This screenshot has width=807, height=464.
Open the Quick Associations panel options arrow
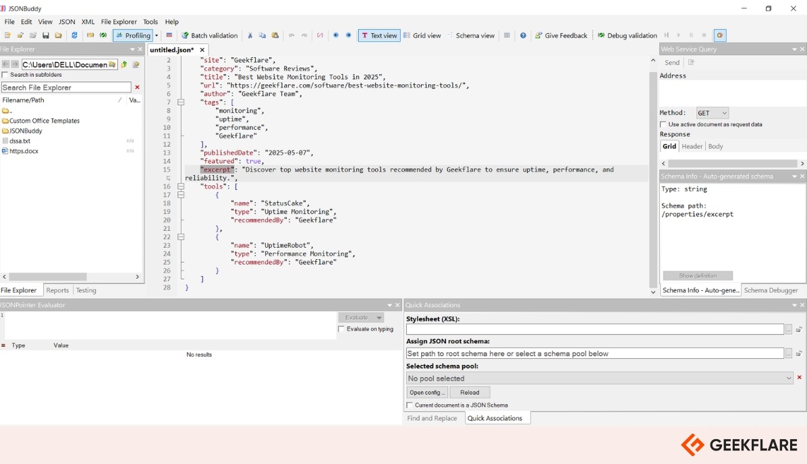pyautogui.click(x=794, y=305)
